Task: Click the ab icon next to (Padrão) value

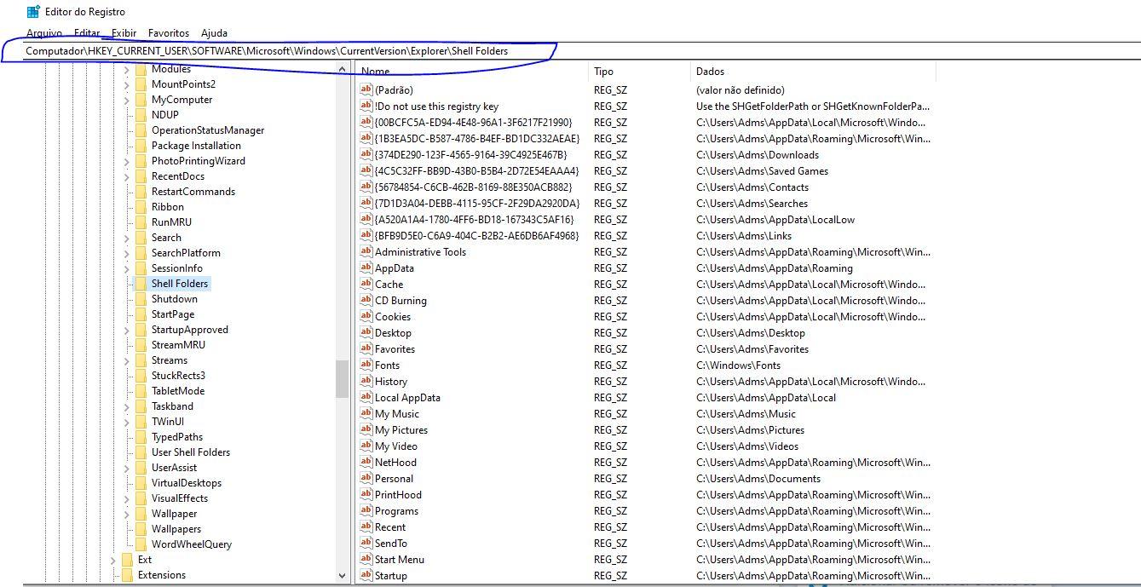Action: [367, 89]
